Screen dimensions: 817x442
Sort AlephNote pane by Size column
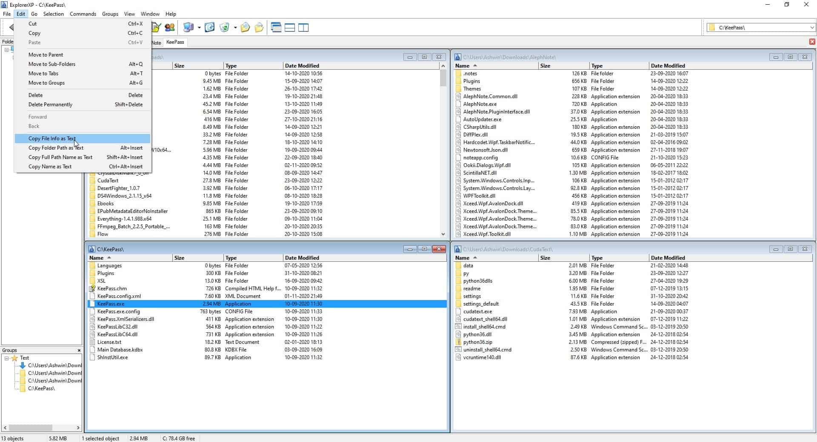pyautogui.click(x=564, y=66)
